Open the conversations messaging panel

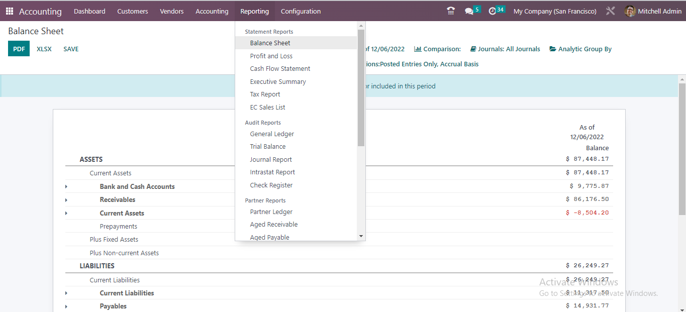coord(468,11)
